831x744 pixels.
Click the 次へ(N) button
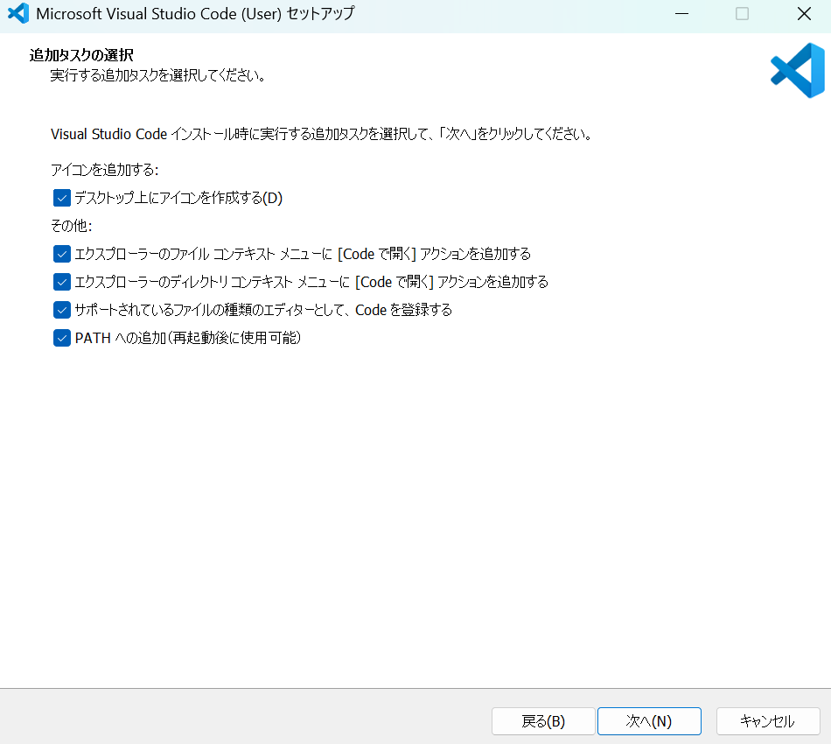(649, 721)
